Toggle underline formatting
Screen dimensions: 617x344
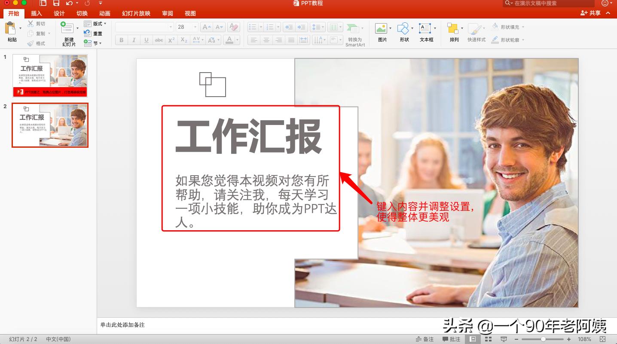coord(146,40)
